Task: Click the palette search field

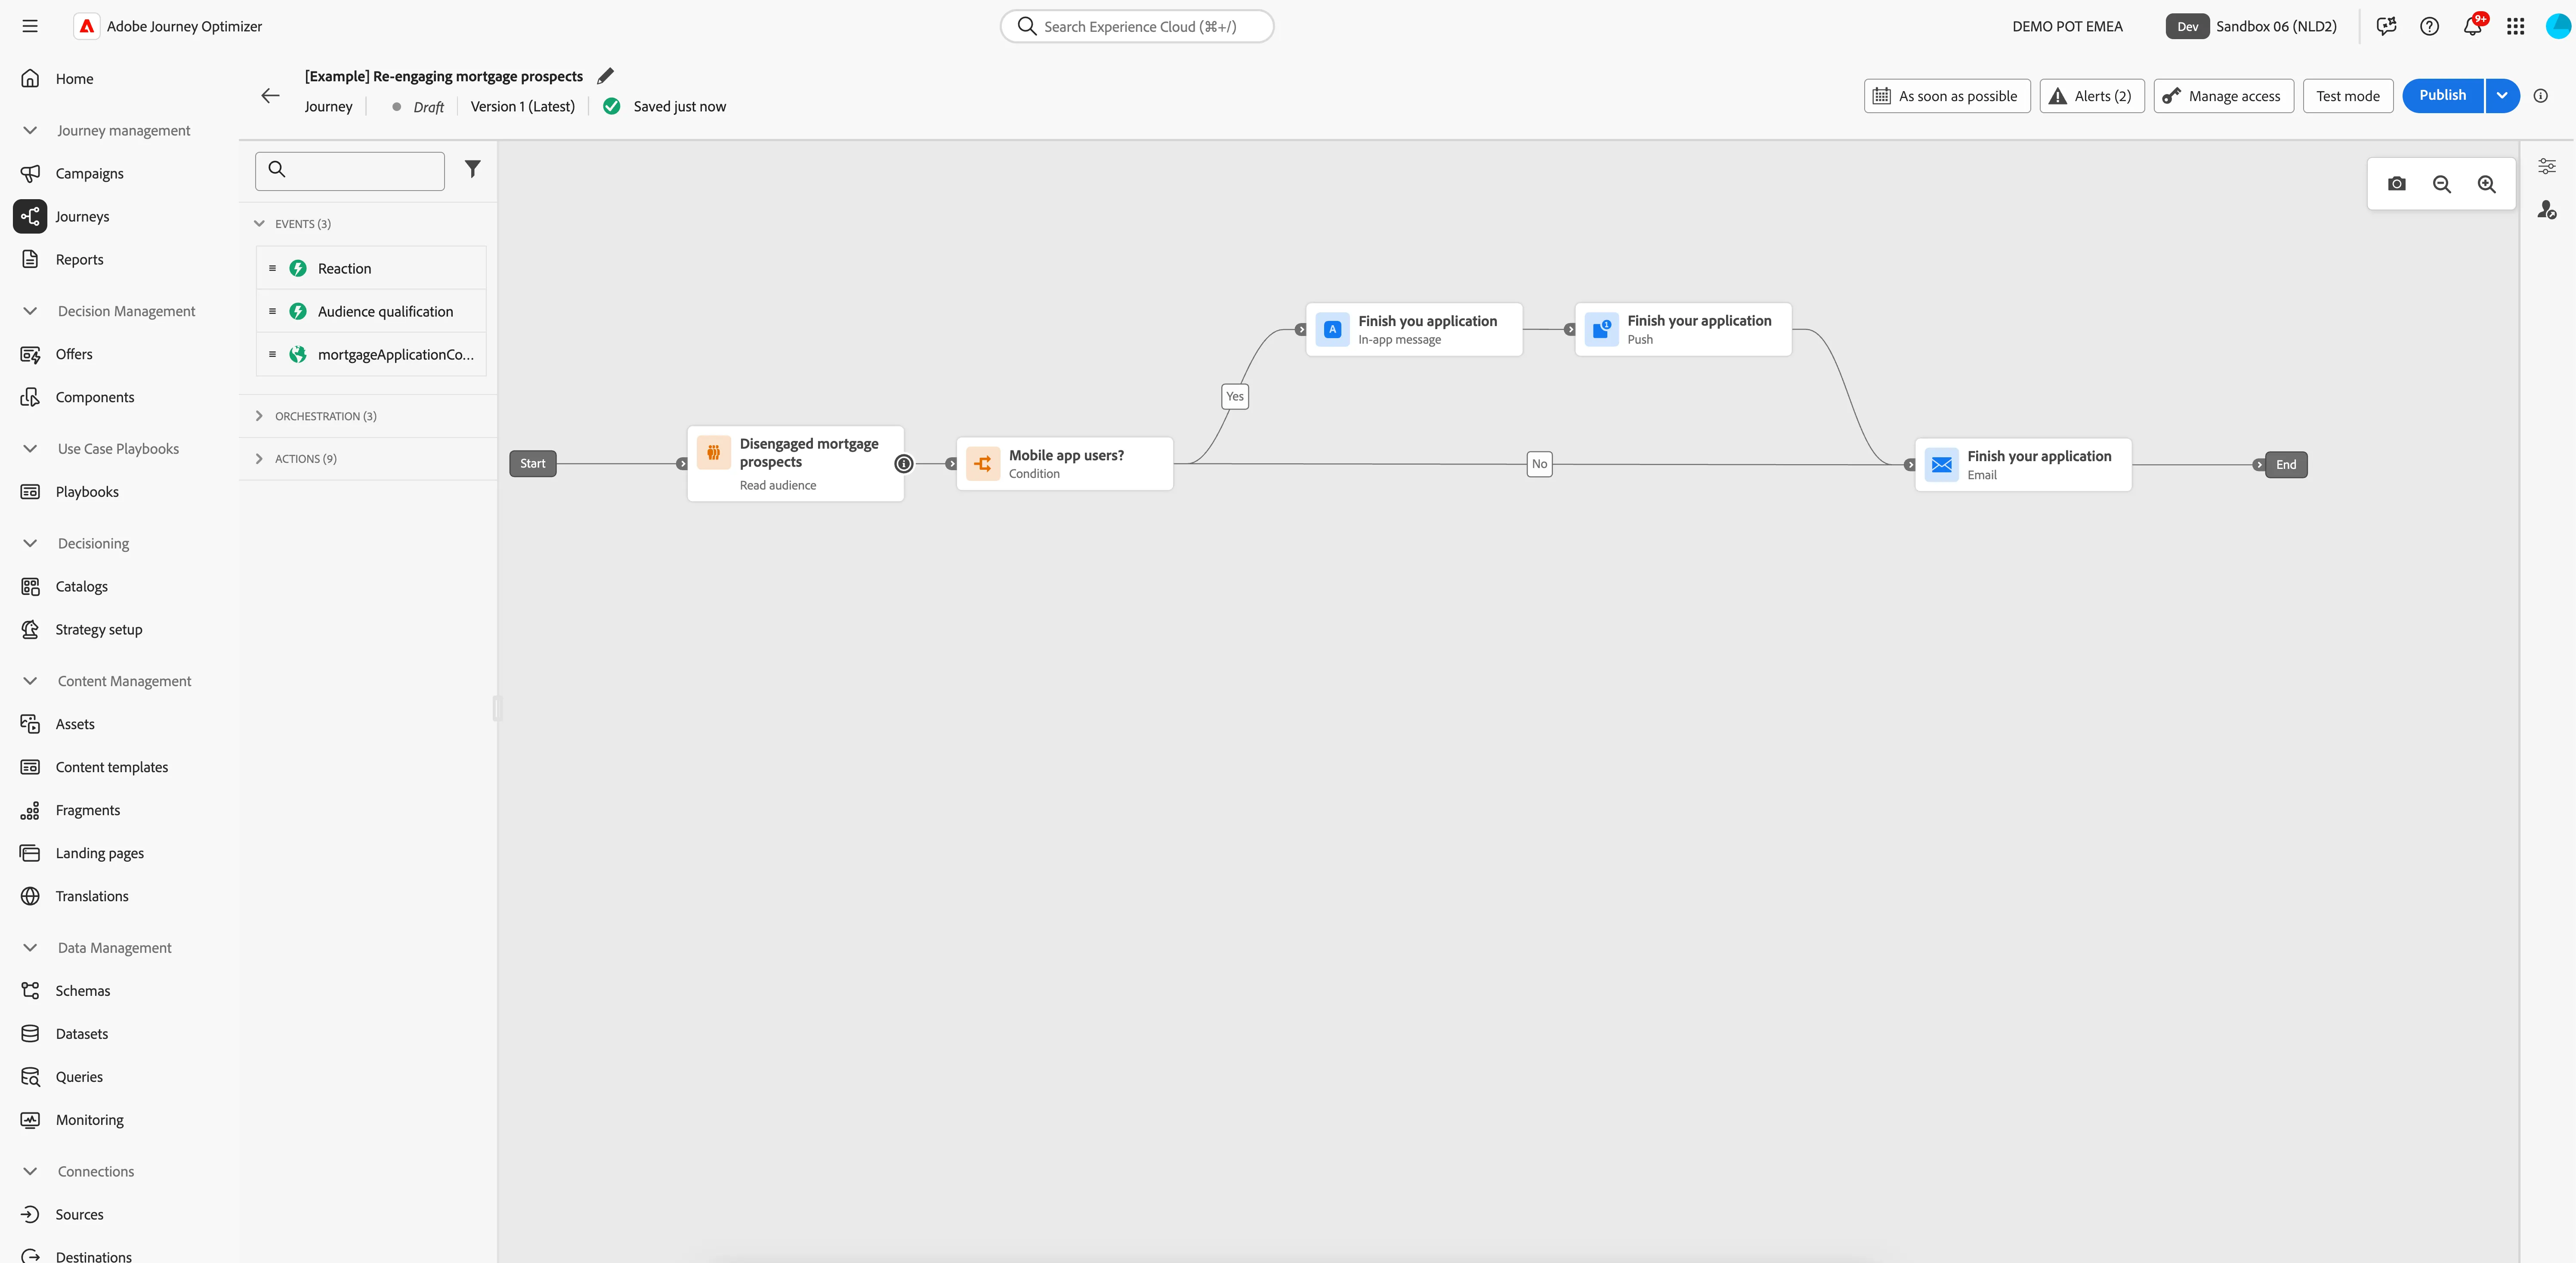Action: tap(350, 171)
